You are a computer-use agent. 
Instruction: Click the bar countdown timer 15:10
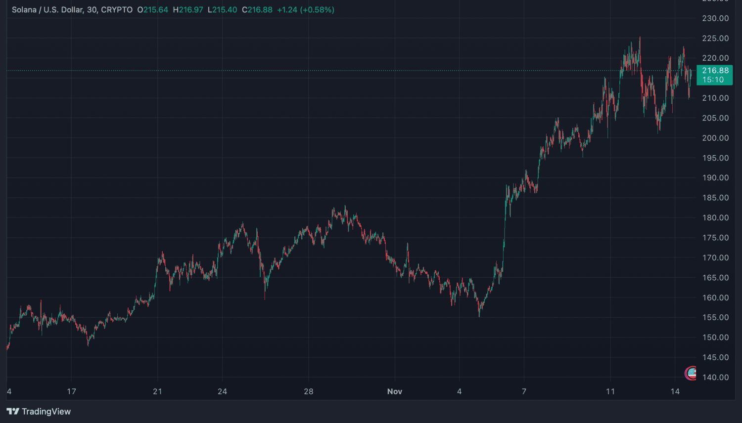click(713, 80)
